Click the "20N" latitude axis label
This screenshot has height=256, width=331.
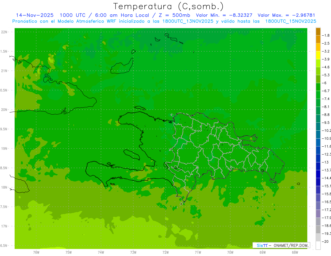coord(5,110)
